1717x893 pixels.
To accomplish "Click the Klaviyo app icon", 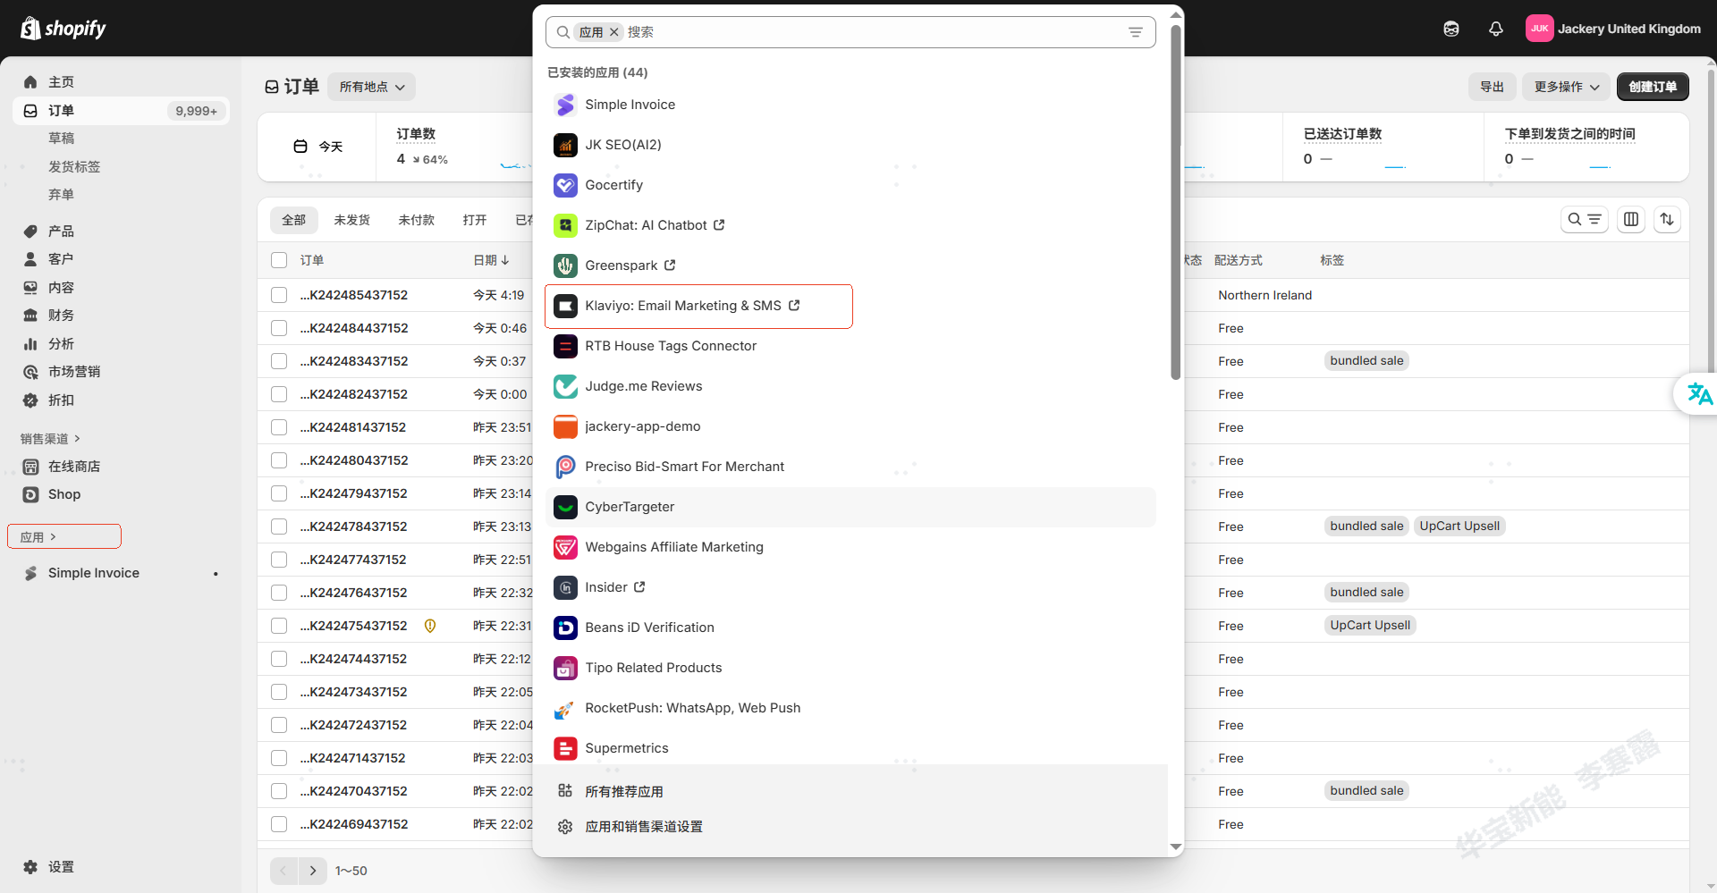I will (x=565, y=307).
